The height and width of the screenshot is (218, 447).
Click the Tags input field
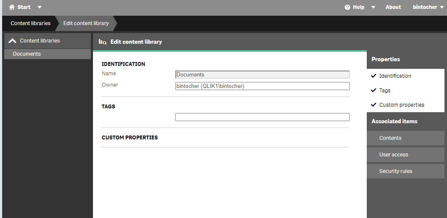(x=262, y=117)
